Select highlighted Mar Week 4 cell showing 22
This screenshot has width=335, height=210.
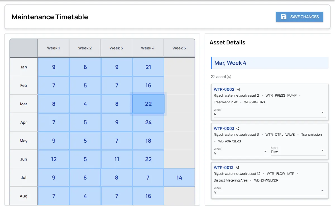[148, 104]
